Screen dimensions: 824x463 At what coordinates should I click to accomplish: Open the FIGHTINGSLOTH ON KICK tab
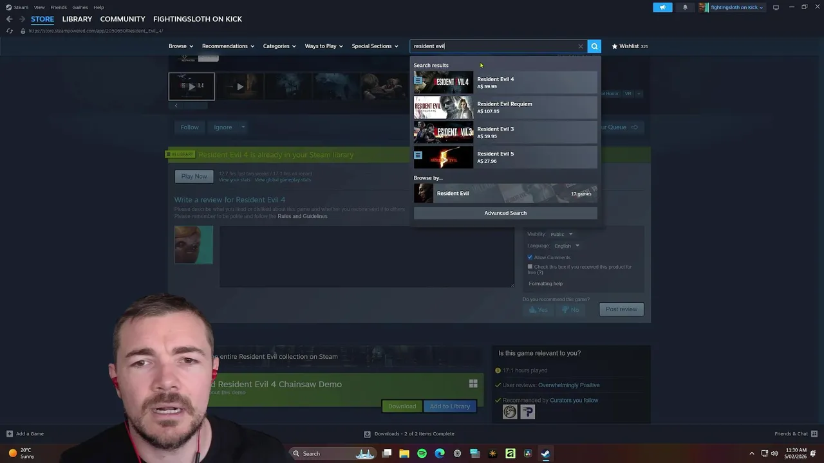coord(198,19)
